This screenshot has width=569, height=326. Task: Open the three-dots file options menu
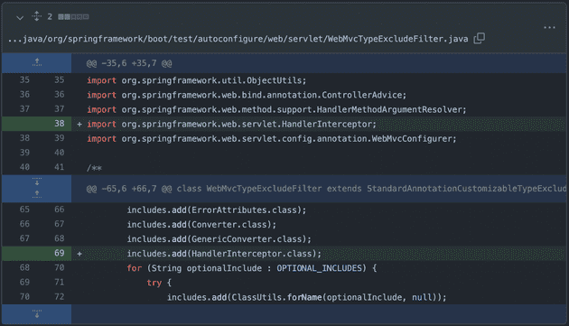[x=549, y=27]
